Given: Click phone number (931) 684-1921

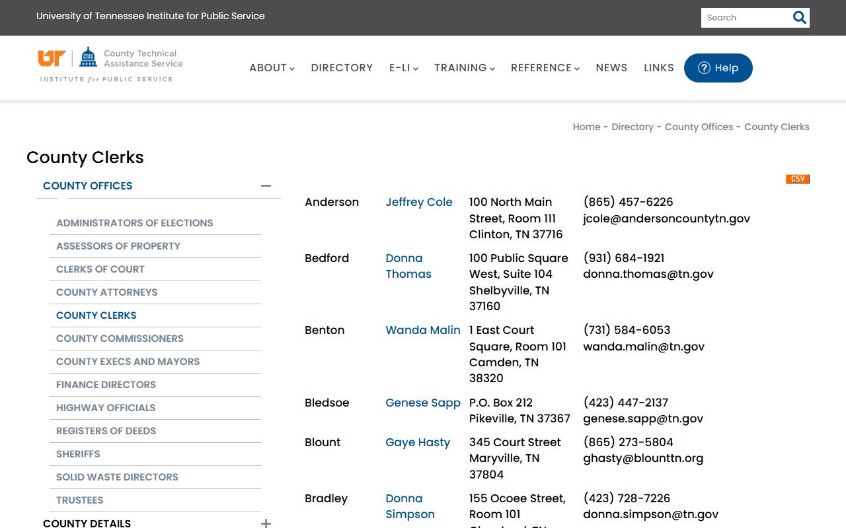Looking at the screenshot, I should (624, 258).
